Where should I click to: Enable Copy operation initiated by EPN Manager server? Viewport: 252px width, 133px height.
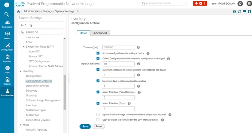point(98,120)
